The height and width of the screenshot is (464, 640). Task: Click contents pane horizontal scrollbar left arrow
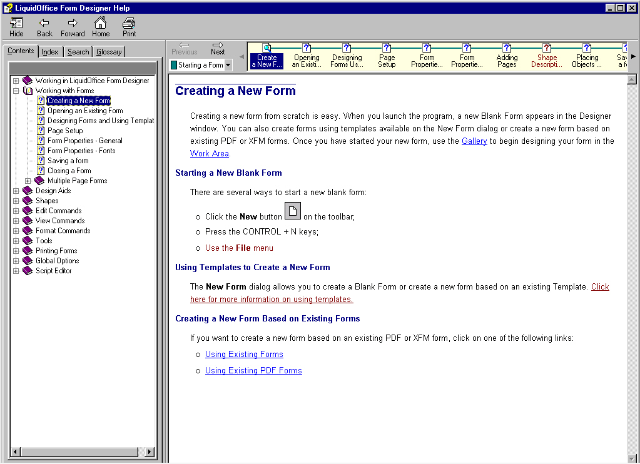16,451
